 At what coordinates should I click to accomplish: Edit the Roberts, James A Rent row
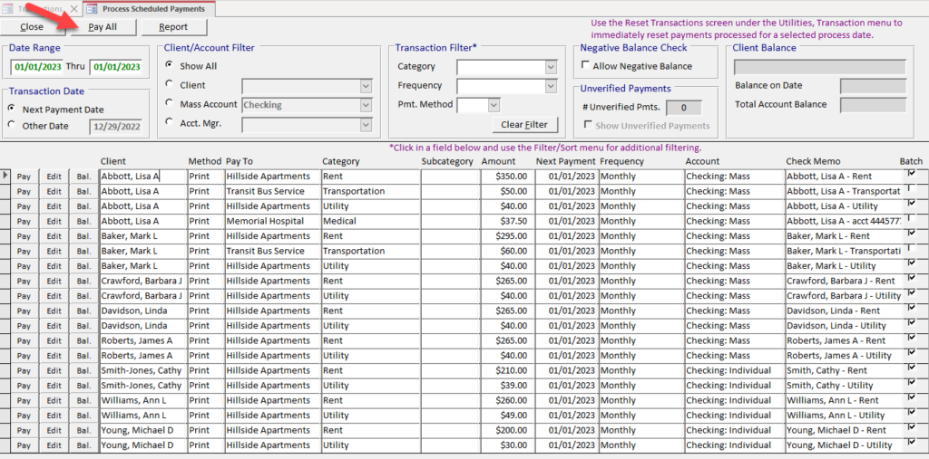coord(54,340)
